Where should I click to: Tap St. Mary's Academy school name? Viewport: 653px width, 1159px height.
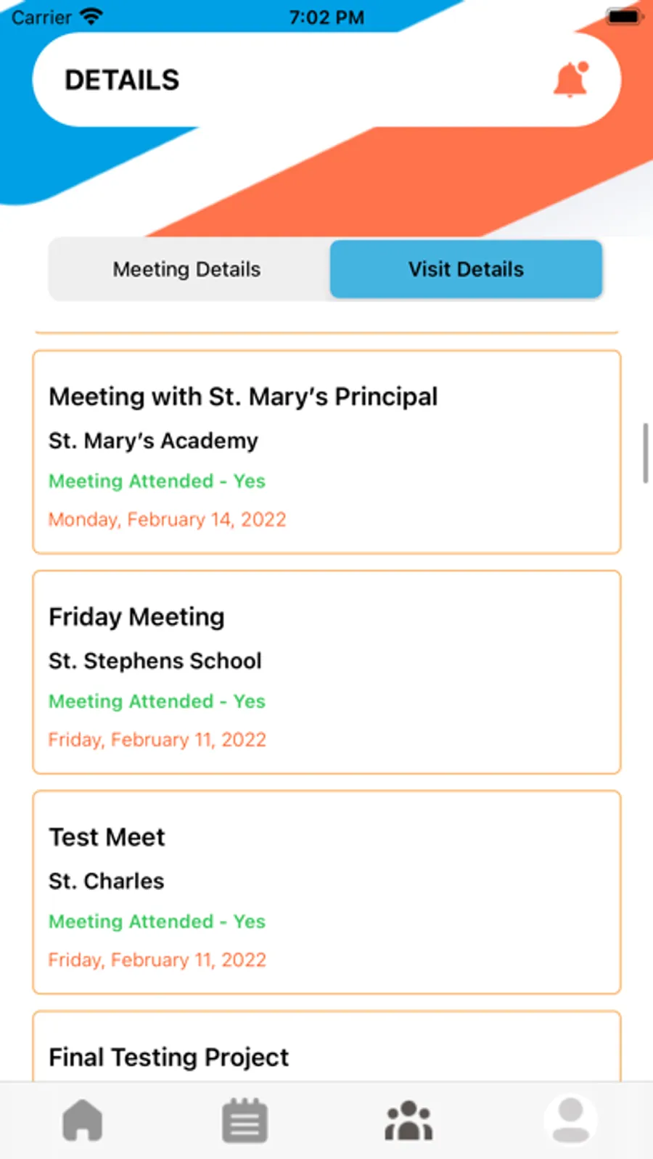153,441
